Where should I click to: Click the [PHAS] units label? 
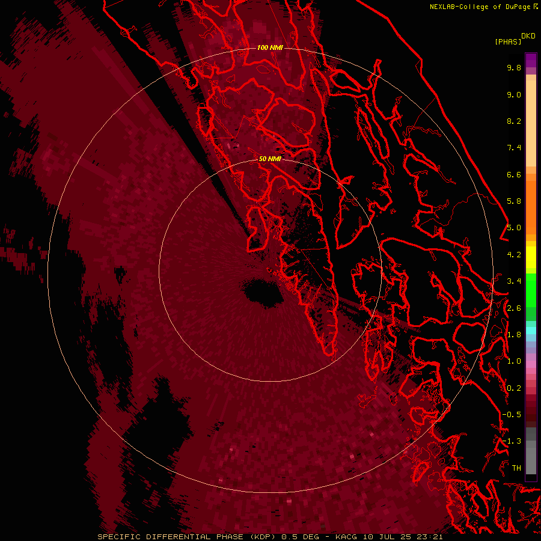508,41
